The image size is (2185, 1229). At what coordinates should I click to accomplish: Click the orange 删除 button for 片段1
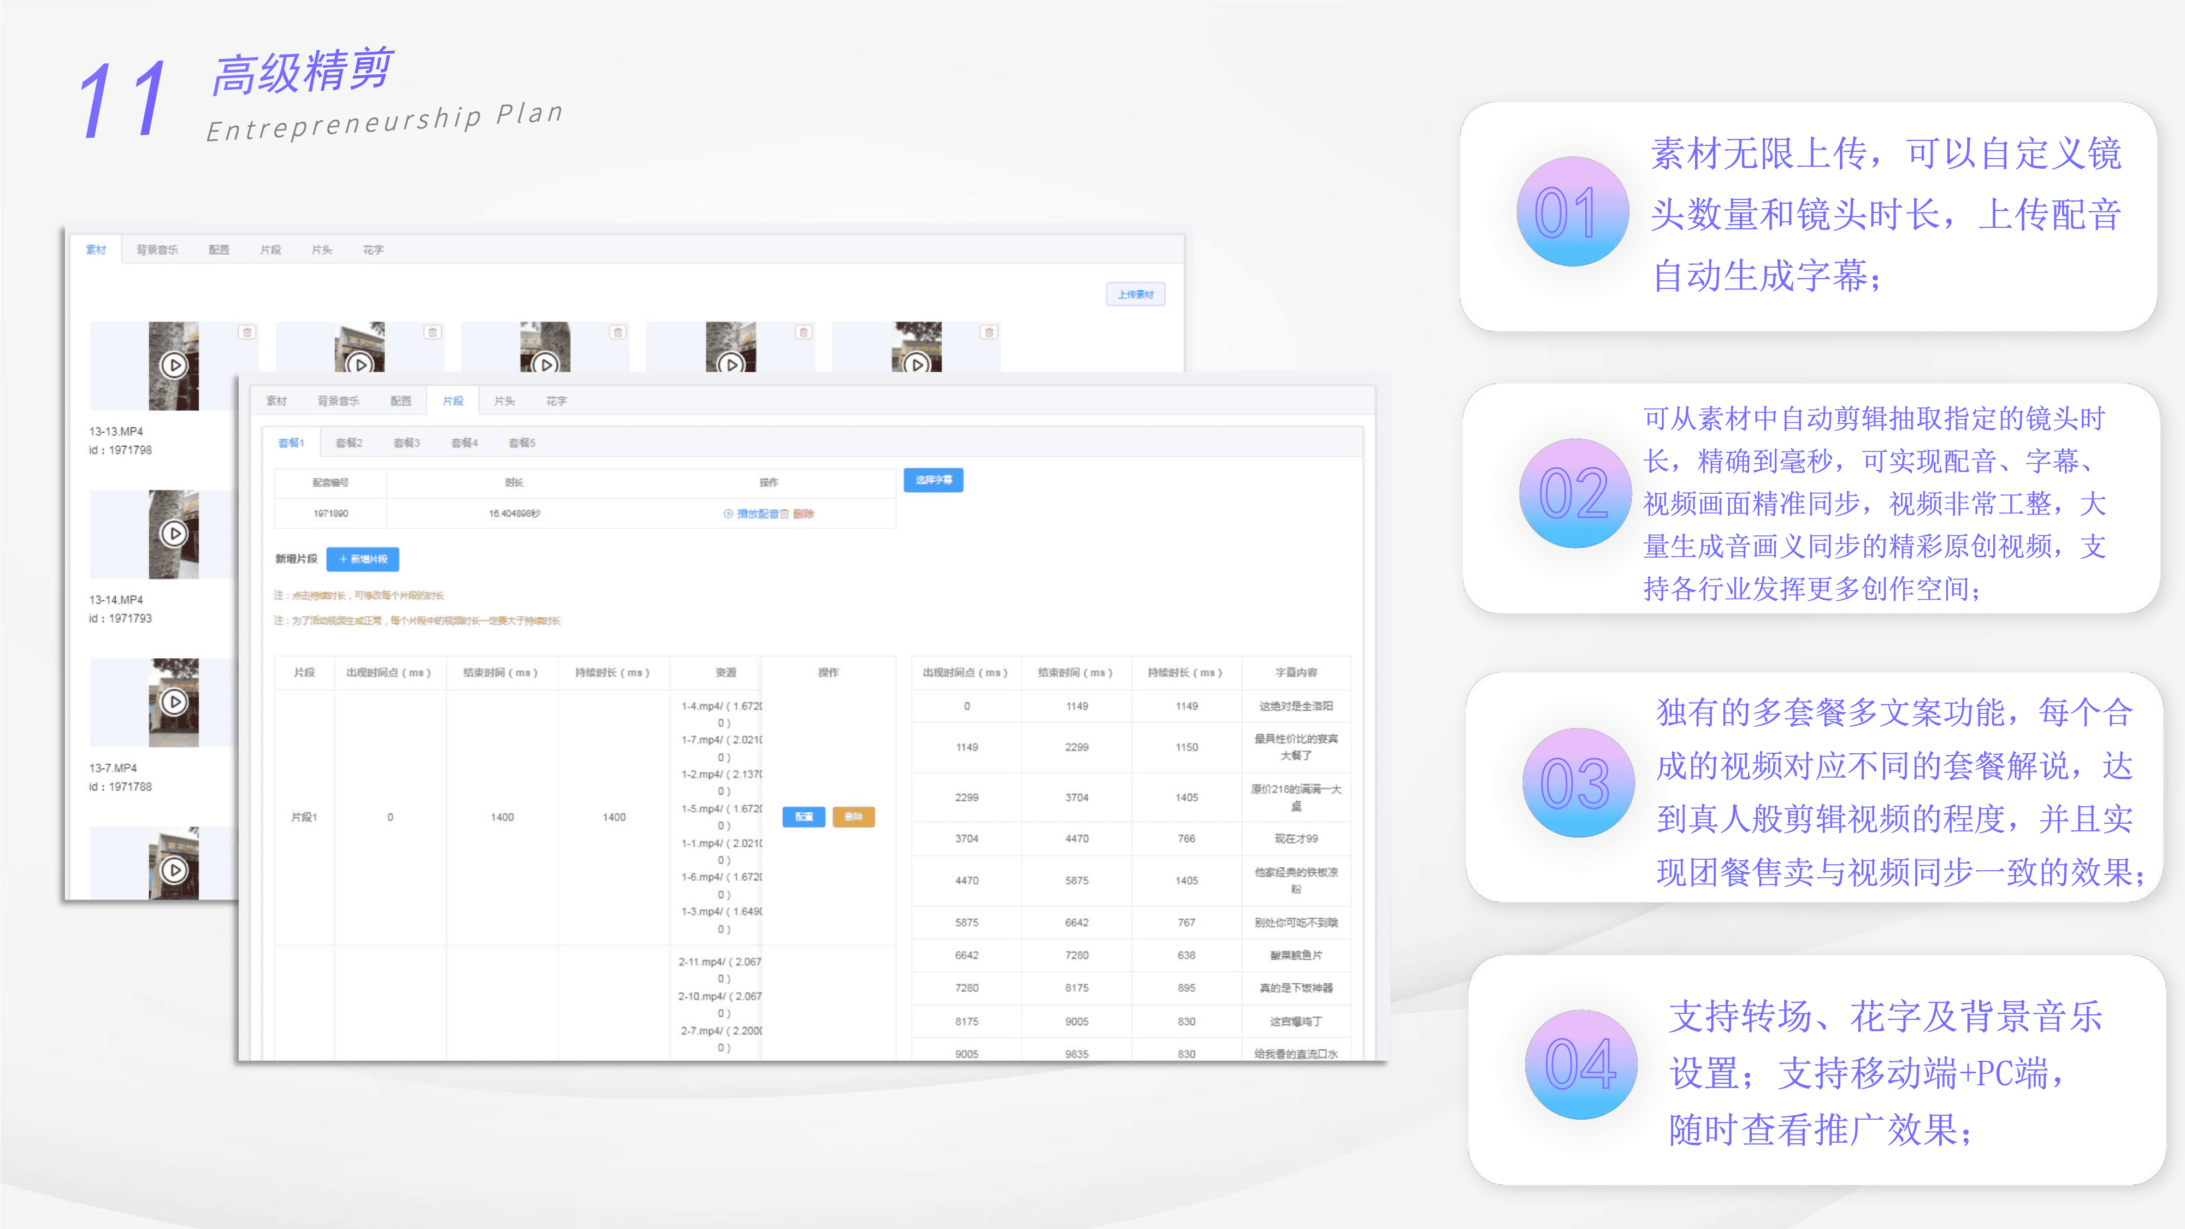853,817
